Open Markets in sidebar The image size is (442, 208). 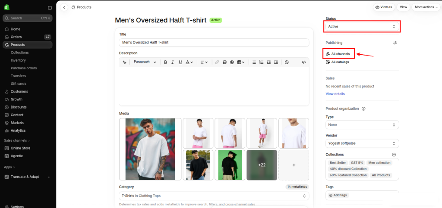[27, 123]
